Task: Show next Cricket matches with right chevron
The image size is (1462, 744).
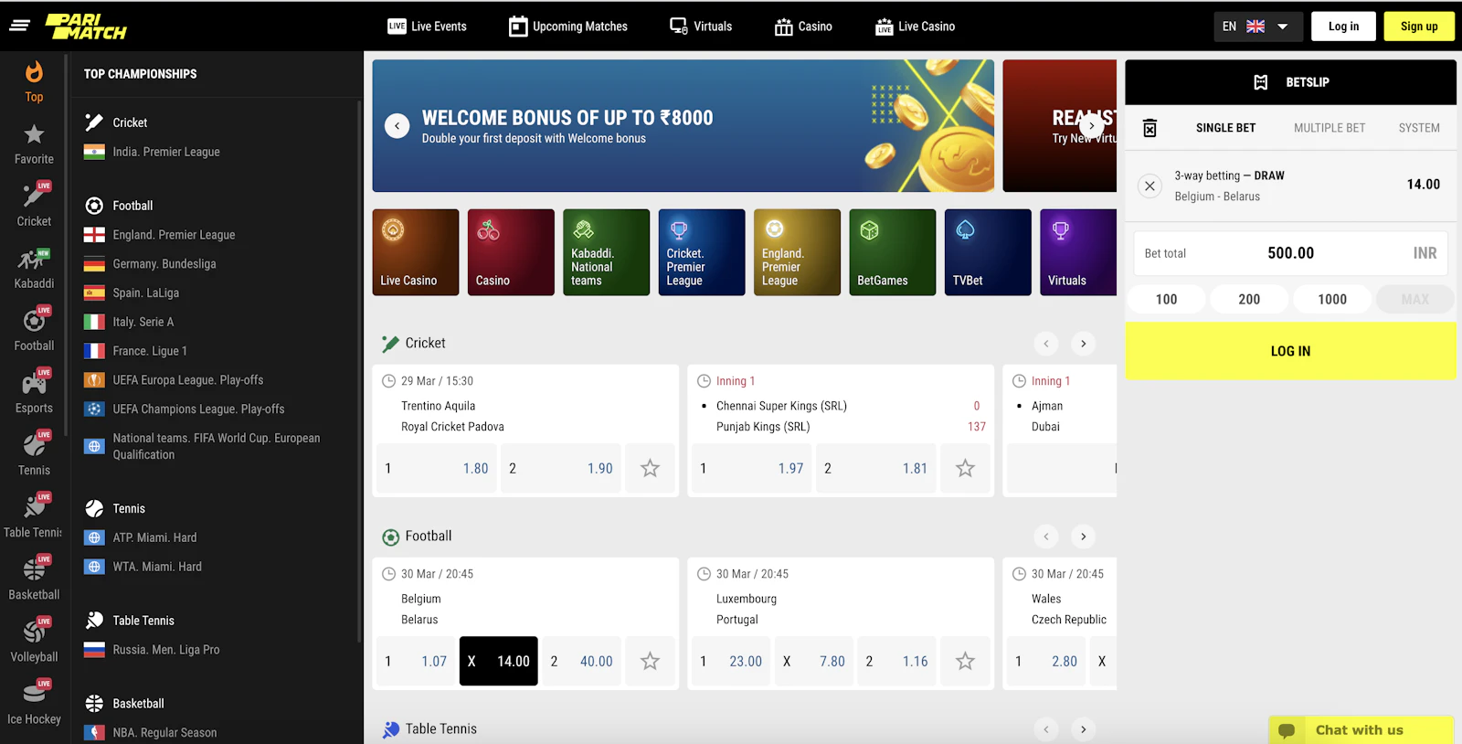Action: tap(1083, 344)
